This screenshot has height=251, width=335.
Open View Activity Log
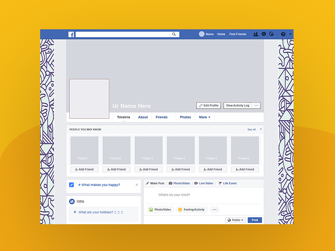click(239, 105)
